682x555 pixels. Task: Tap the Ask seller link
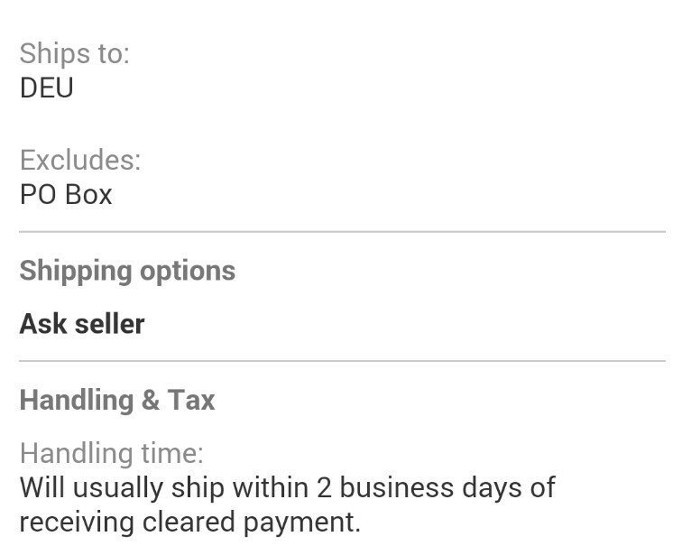point(82,324)
